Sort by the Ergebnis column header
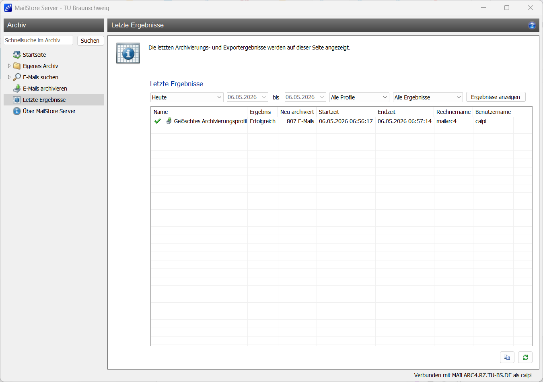 [x=263, y=112]
